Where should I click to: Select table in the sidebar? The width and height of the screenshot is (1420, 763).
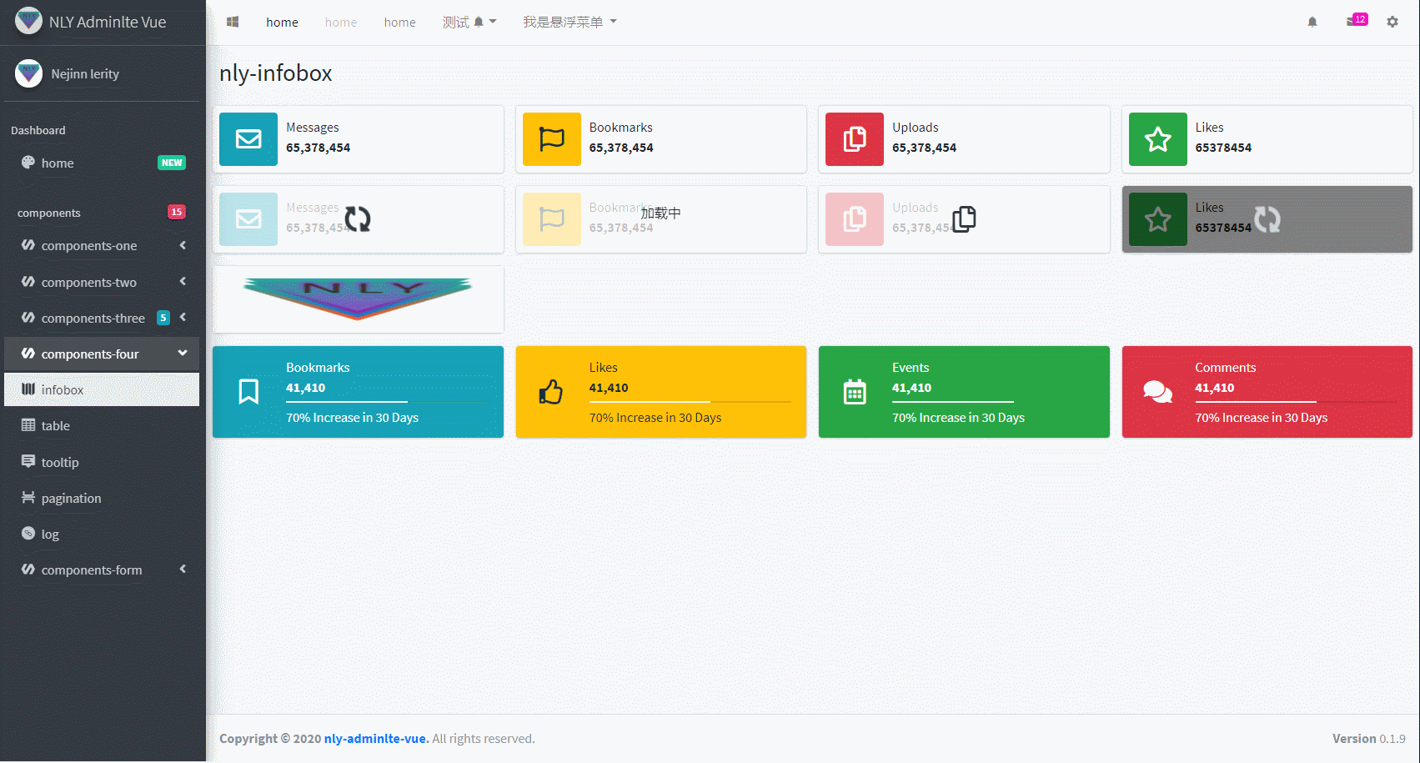56,426
